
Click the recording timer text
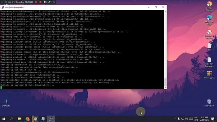(x=24, y=2)
